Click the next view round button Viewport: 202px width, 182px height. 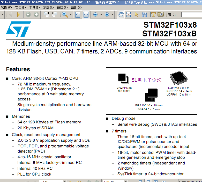tap(36, 14)
